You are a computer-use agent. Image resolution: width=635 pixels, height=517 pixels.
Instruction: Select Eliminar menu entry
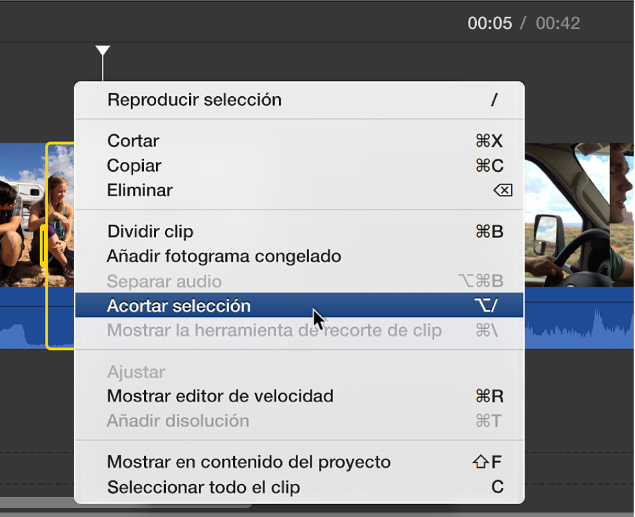pyautogui.click(x=299, y=190)
